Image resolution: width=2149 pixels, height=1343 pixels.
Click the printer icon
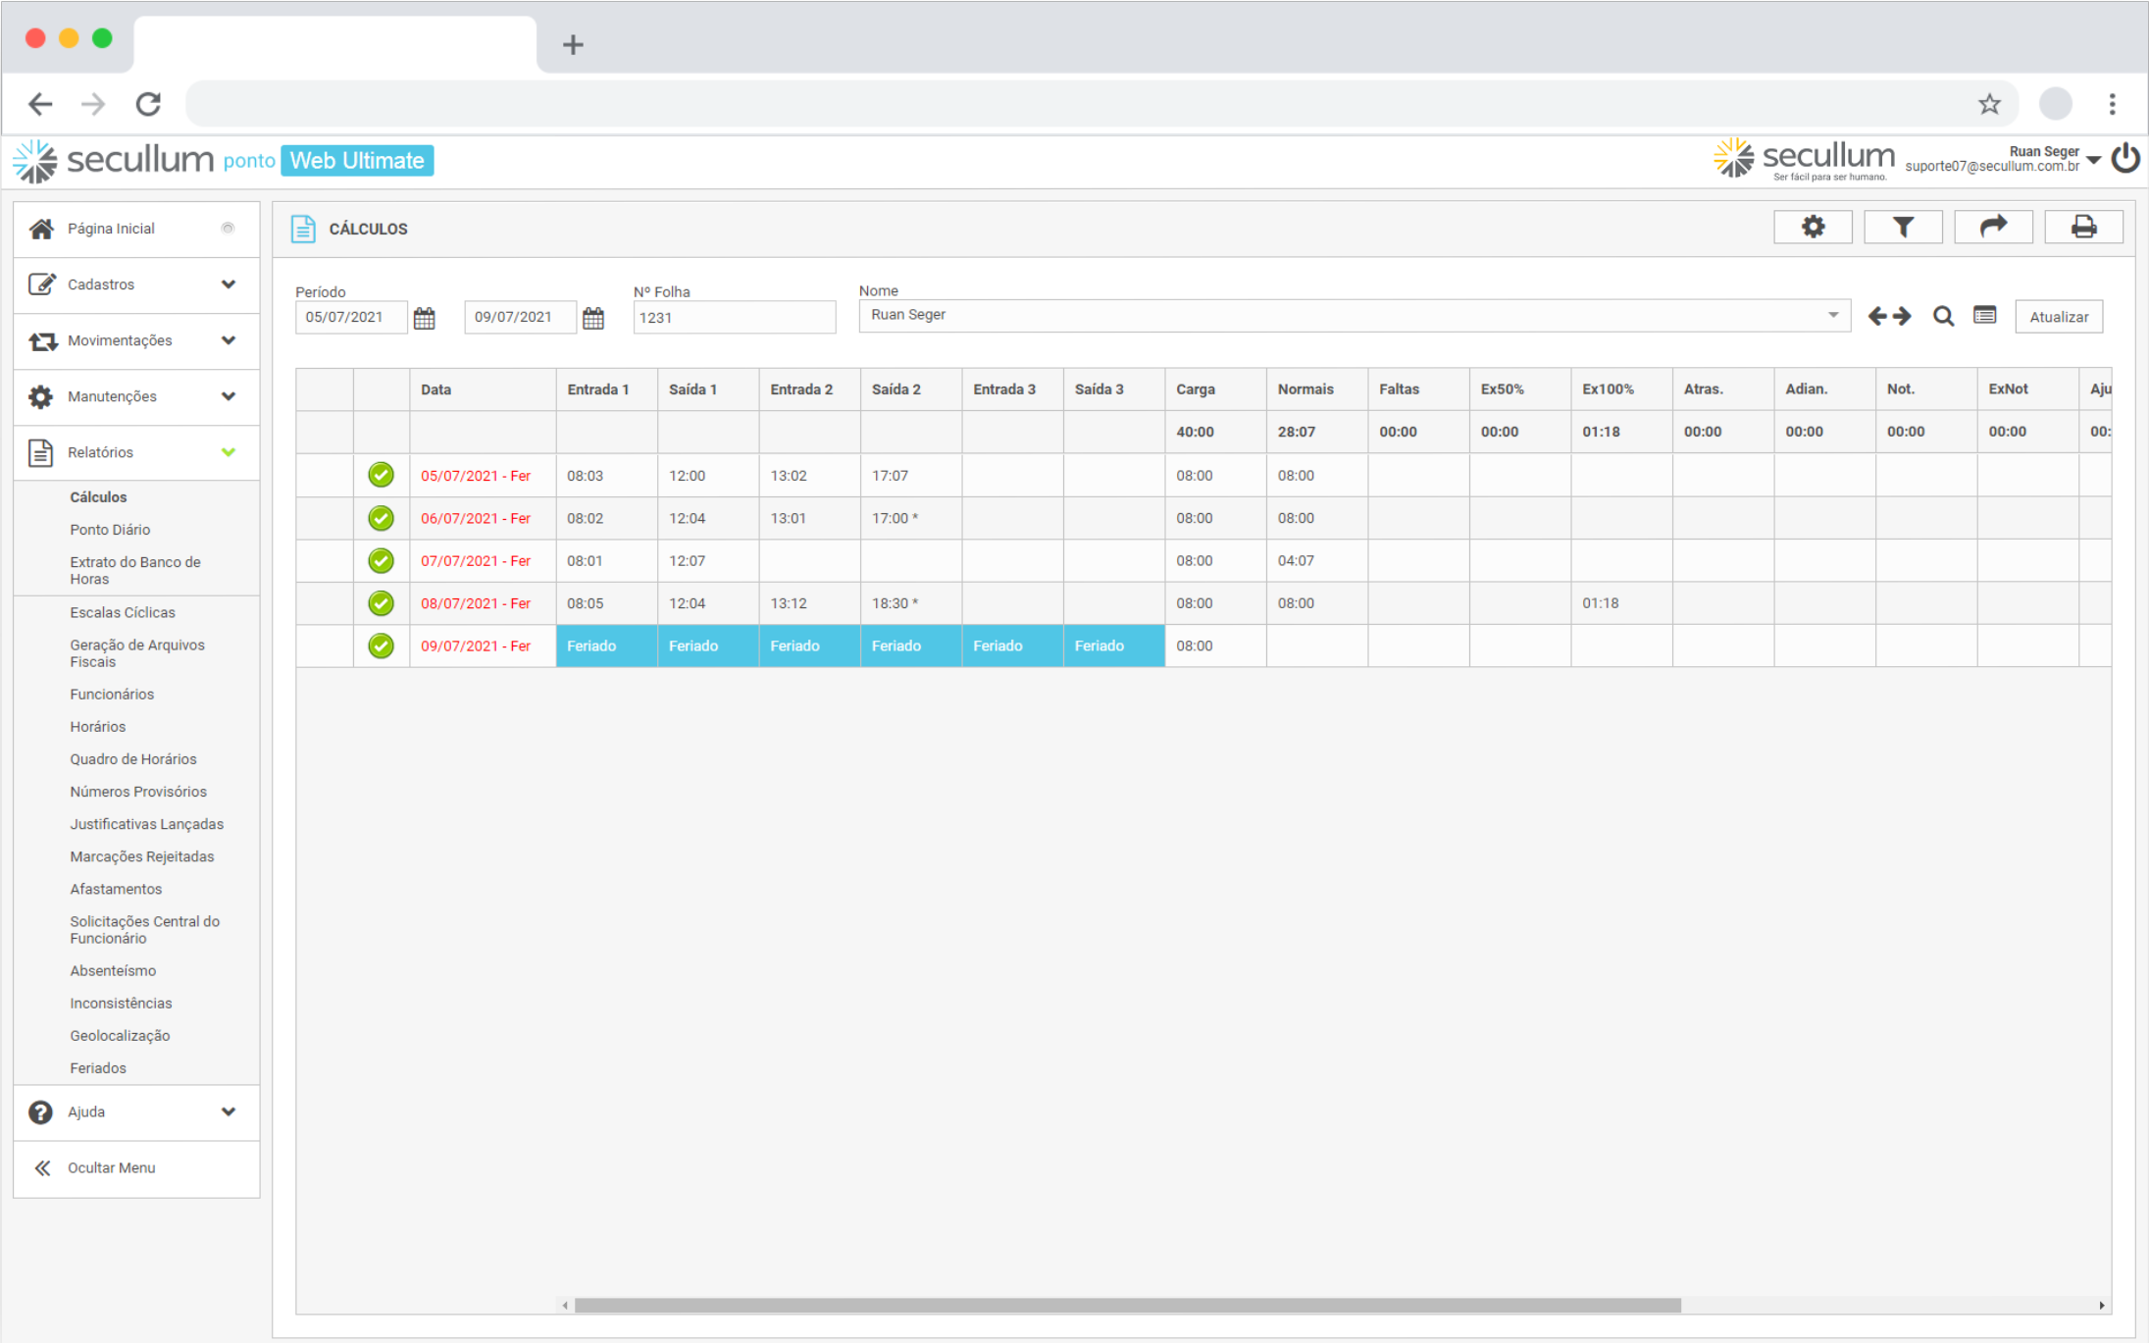(x=2082, y=228)
